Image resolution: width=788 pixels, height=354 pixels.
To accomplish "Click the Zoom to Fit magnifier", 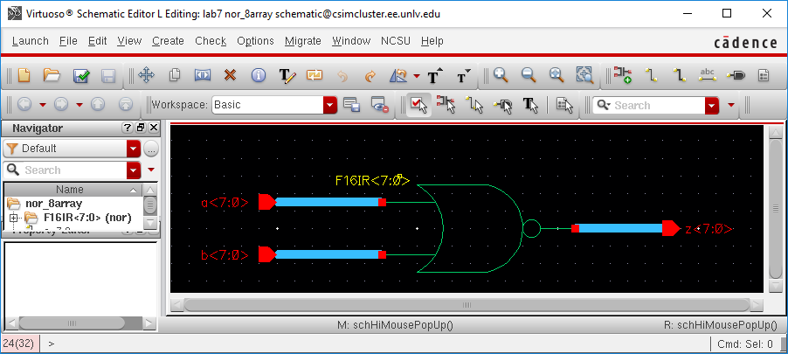I will (x=556, y=75).
